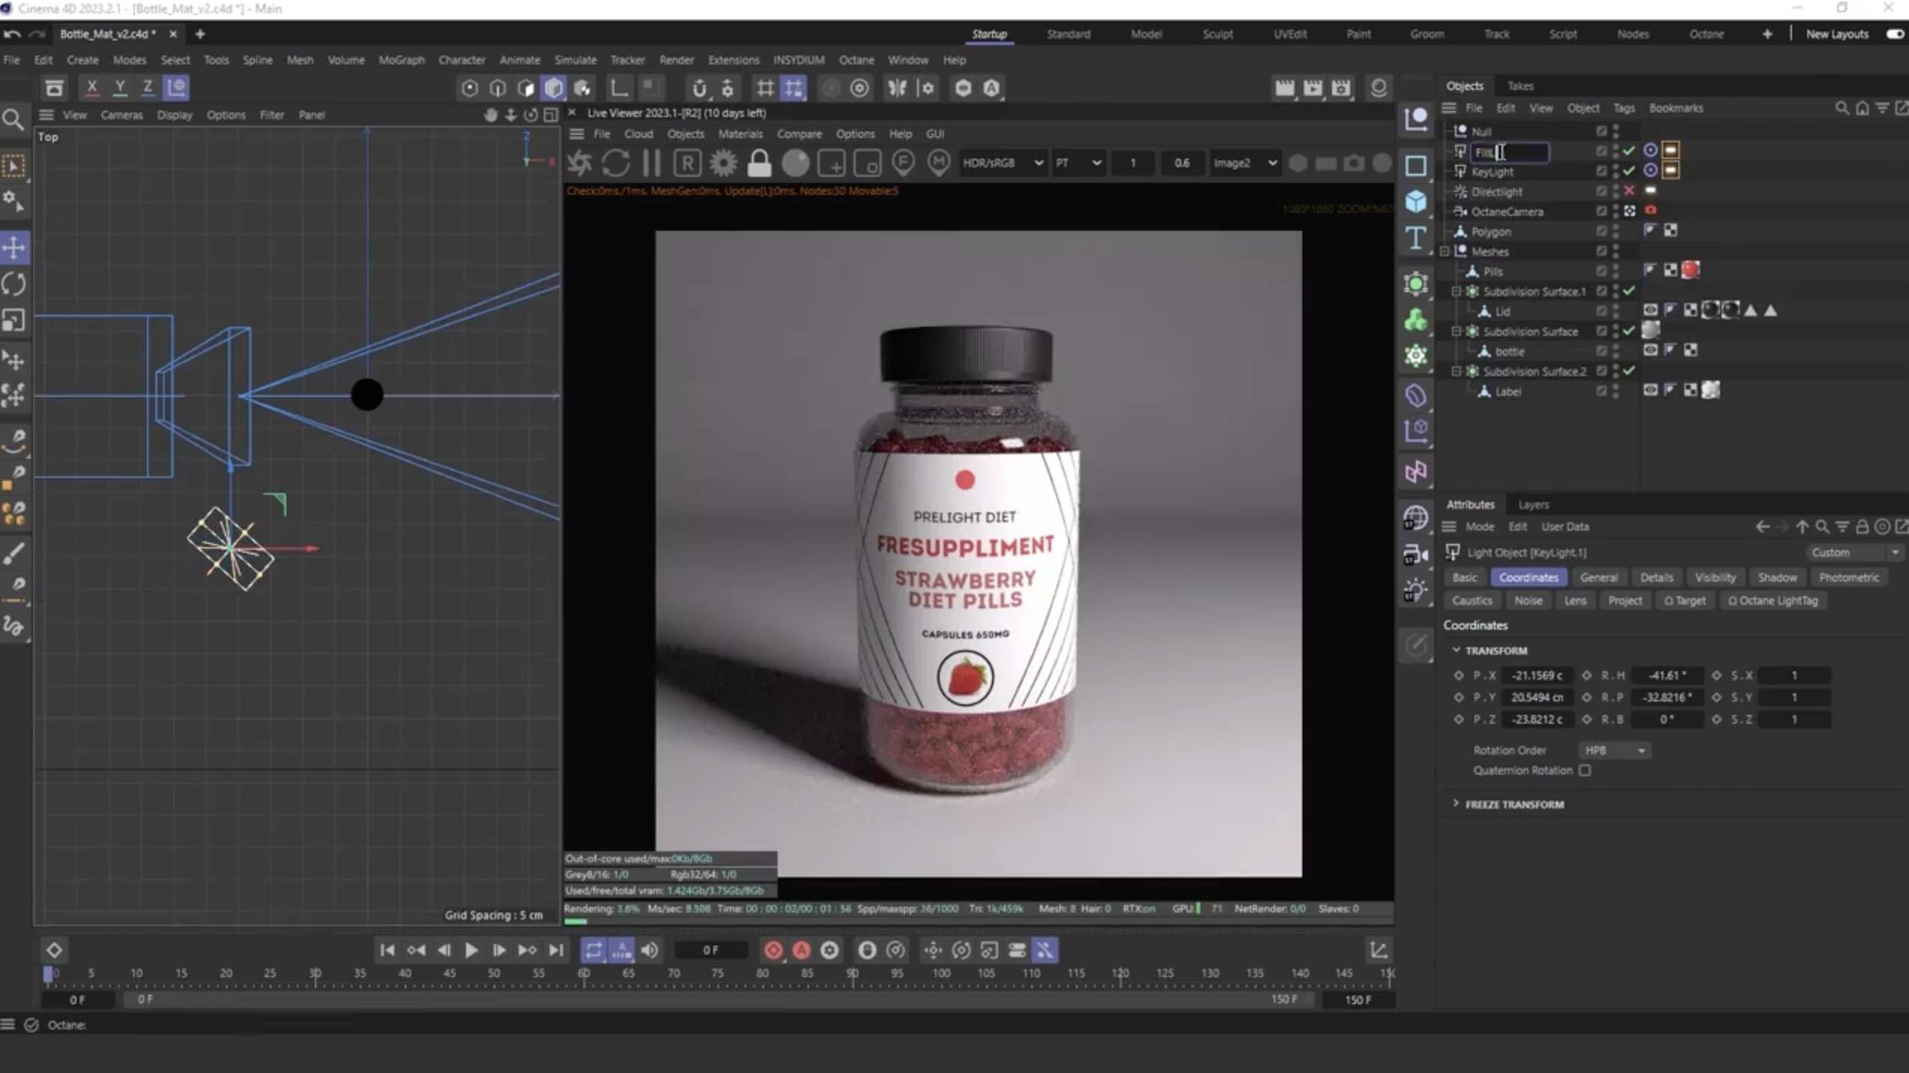
Task: Open the MoGraph menu
Action: 402,60
